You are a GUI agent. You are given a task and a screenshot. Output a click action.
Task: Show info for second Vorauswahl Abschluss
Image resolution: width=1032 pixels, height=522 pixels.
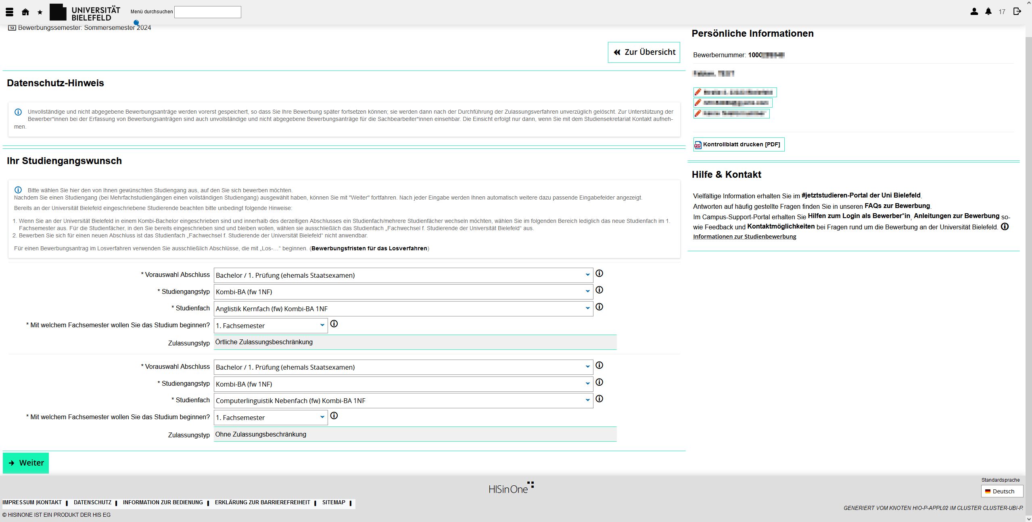[x=600, y=365]
